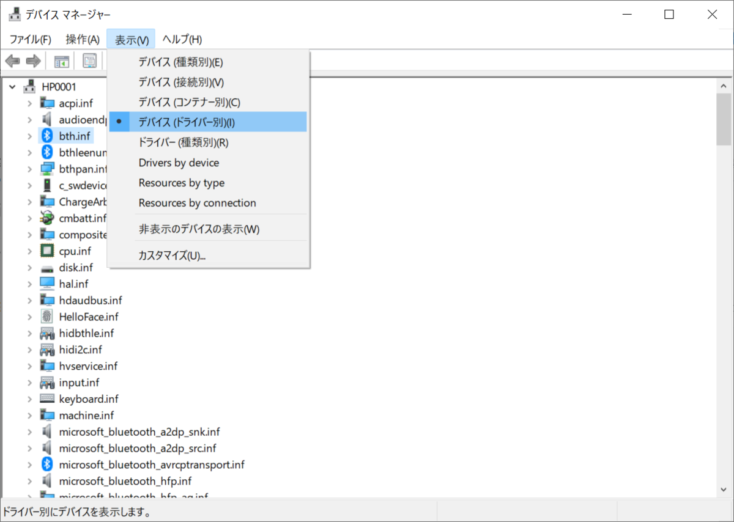Select デバイス (接続別)(V) view option
The width and height of the screenshot is (734, 522).
tap(208, 82)
